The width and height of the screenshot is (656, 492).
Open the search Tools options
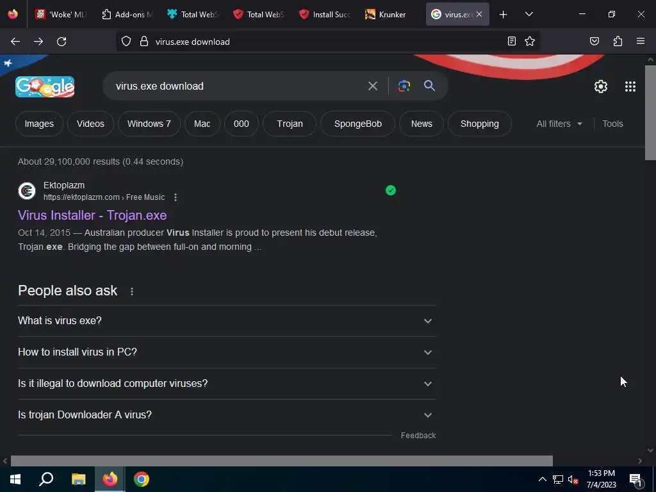point(612,124)
